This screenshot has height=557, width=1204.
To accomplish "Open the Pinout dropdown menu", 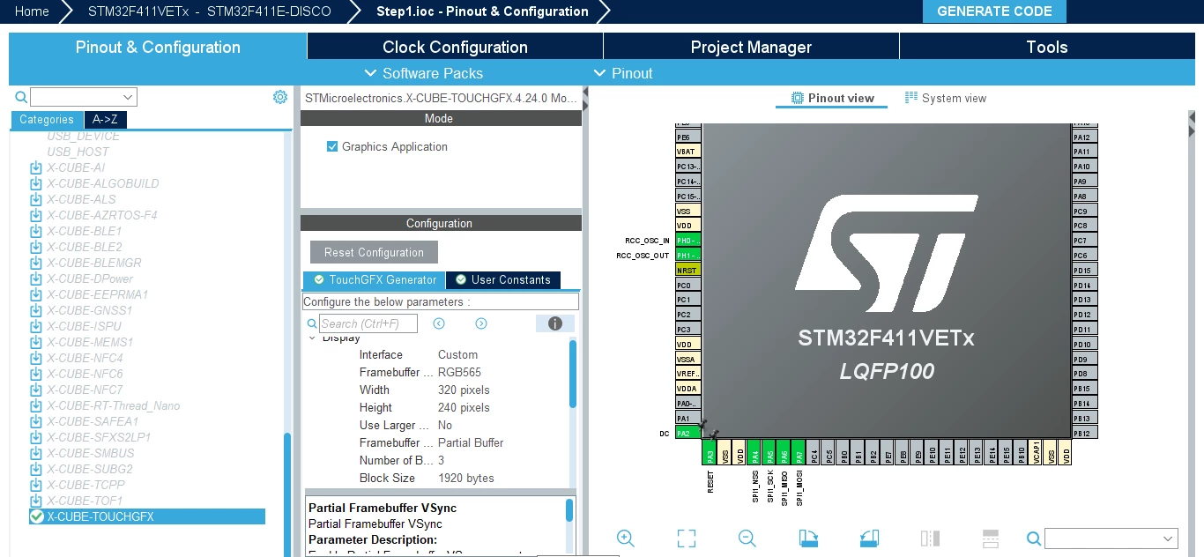I will tap(623, 73).
